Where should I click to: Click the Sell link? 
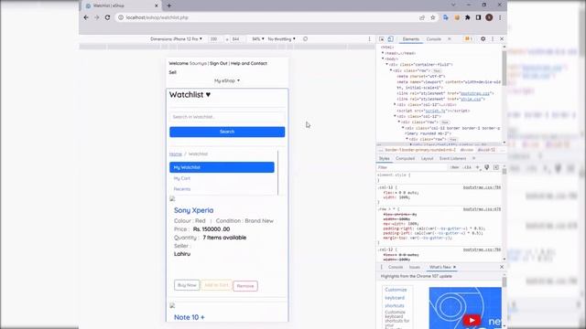point(172,72)
